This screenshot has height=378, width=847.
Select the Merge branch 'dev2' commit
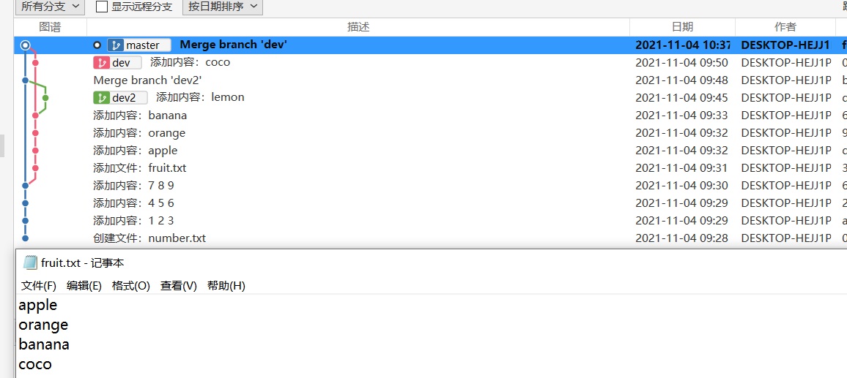(431, 80)
